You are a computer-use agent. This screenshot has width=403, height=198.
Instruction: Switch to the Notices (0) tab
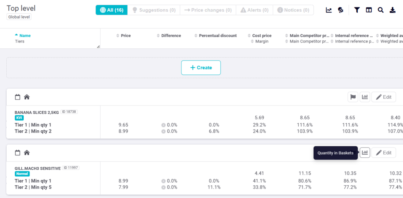[x=293, y=10]
